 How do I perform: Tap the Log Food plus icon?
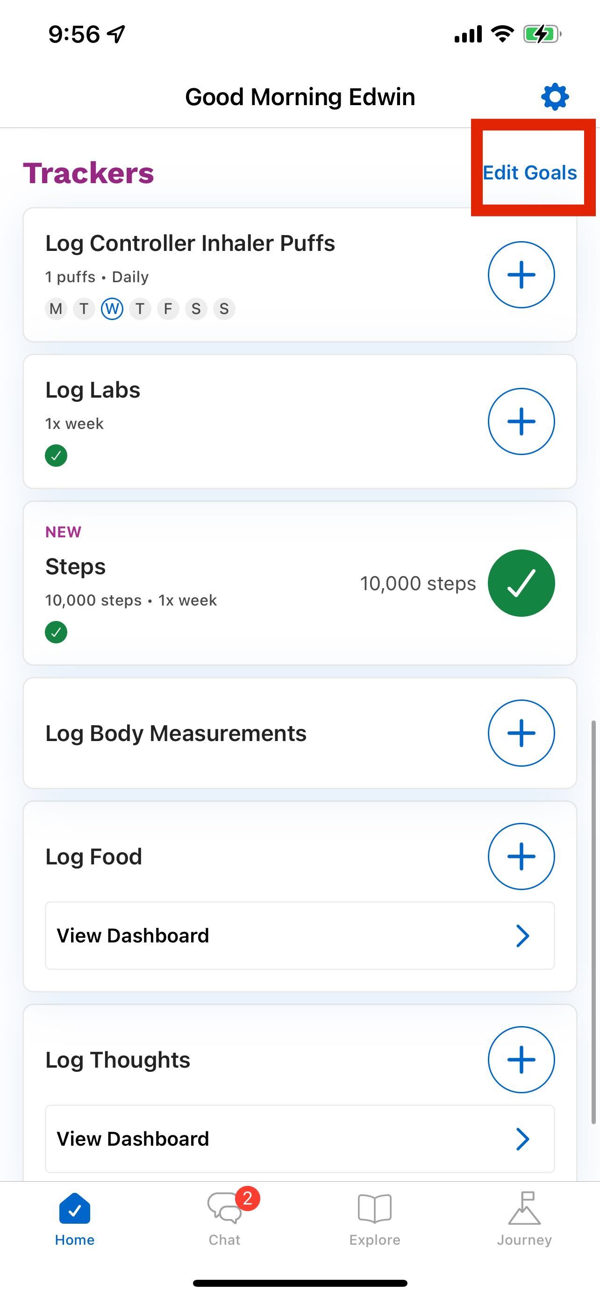(x=521, y=856)
